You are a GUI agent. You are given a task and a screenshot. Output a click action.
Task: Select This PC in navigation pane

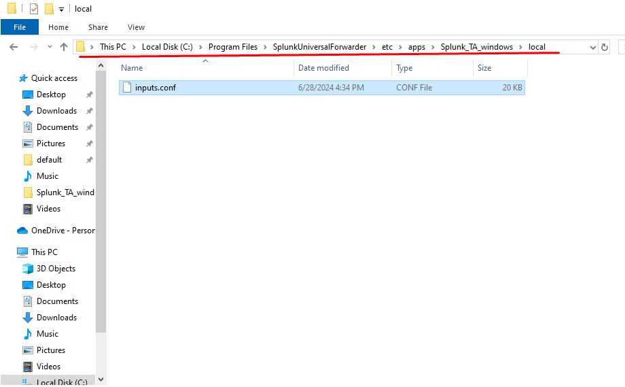(x=44, y=252)
